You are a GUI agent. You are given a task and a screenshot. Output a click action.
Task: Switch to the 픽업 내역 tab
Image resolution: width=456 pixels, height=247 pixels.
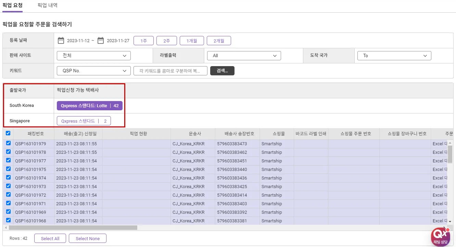point(48,5)
